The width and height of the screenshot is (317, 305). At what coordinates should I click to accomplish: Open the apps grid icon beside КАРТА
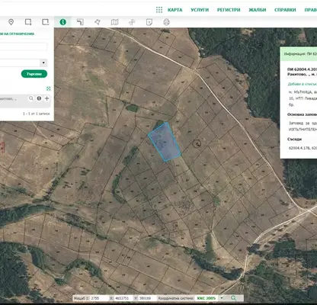159,10
